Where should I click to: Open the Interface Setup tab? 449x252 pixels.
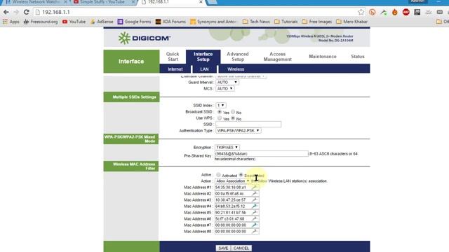tap(203, 57)
